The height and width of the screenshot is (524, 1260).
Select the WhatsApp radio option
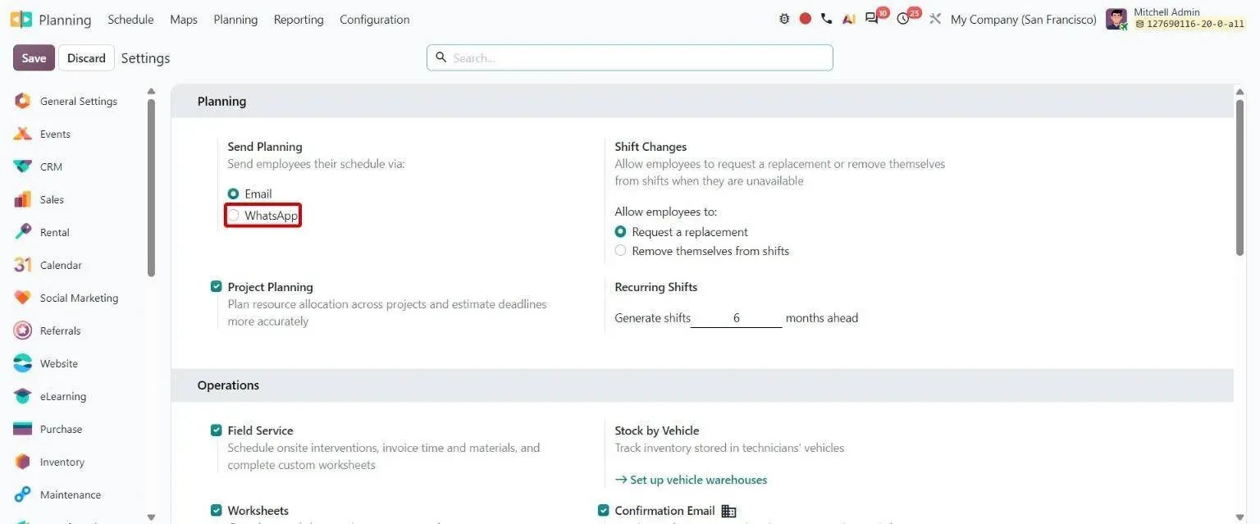(x=233, y=216)
